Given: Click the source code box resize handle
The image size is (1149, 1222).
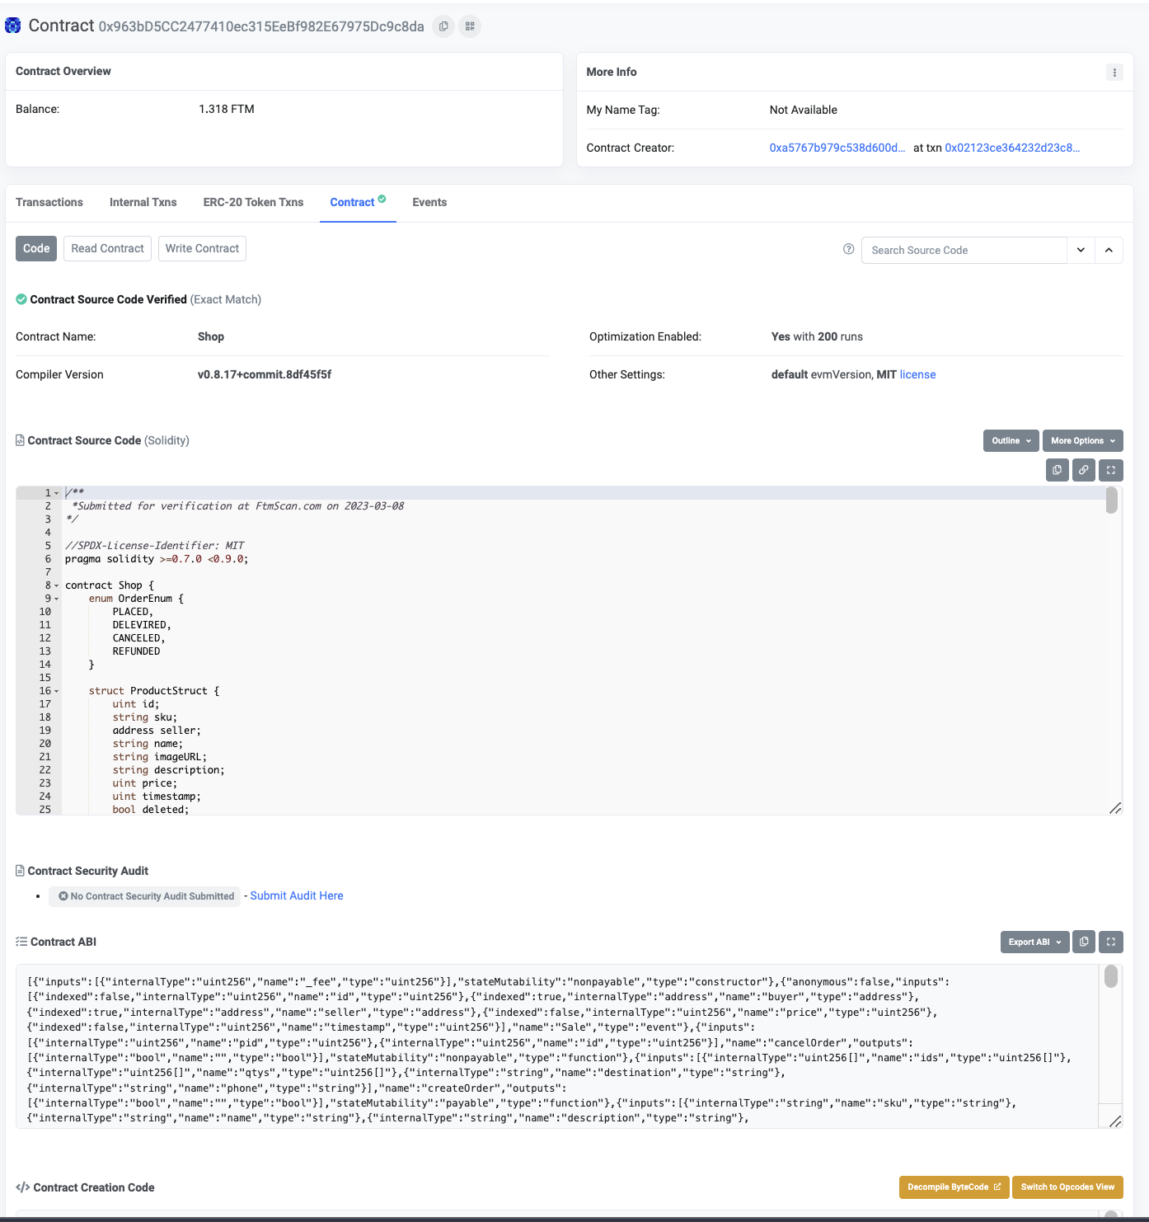Looking at the screenshot, I should pyautogui.click(x=1114, y=808).
